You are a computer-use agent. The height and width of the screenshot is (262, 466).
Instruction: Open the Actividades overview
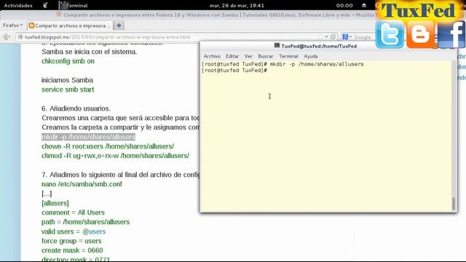18,5
